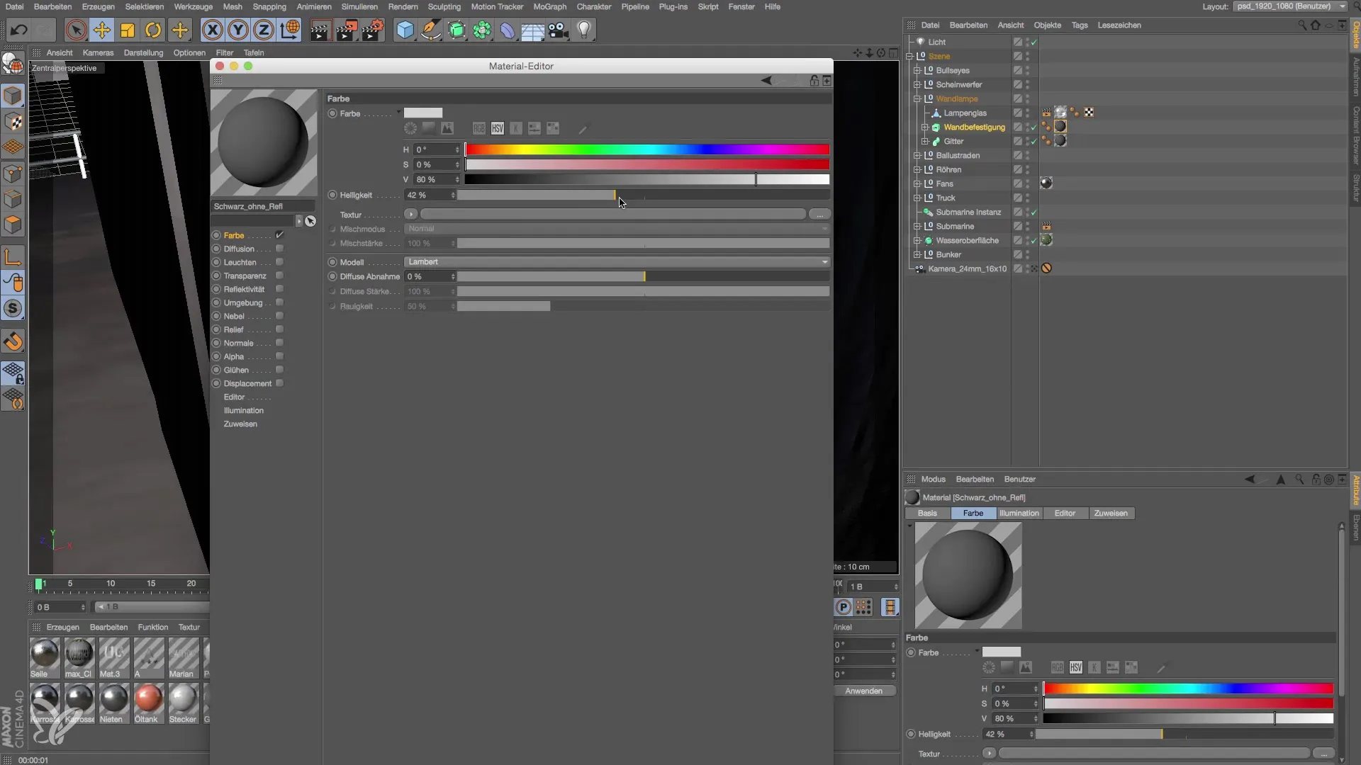Toggle the Y axis lock
The width and height of the screenshot is (1361, 765).
tap(238, 30)
